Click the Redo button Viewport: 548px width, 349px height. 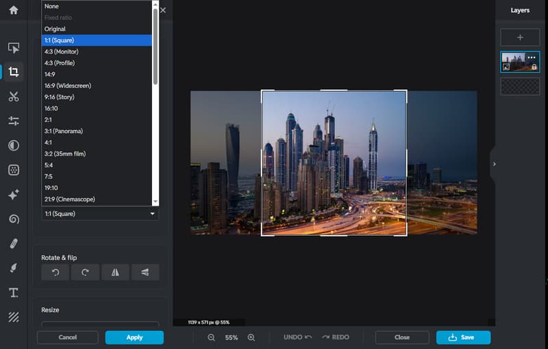(x=336, y=337)
